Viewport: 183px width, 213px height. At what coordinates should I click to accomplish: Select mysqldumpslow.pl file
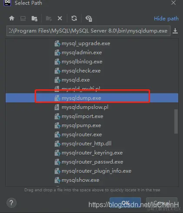tap(85, 107)
